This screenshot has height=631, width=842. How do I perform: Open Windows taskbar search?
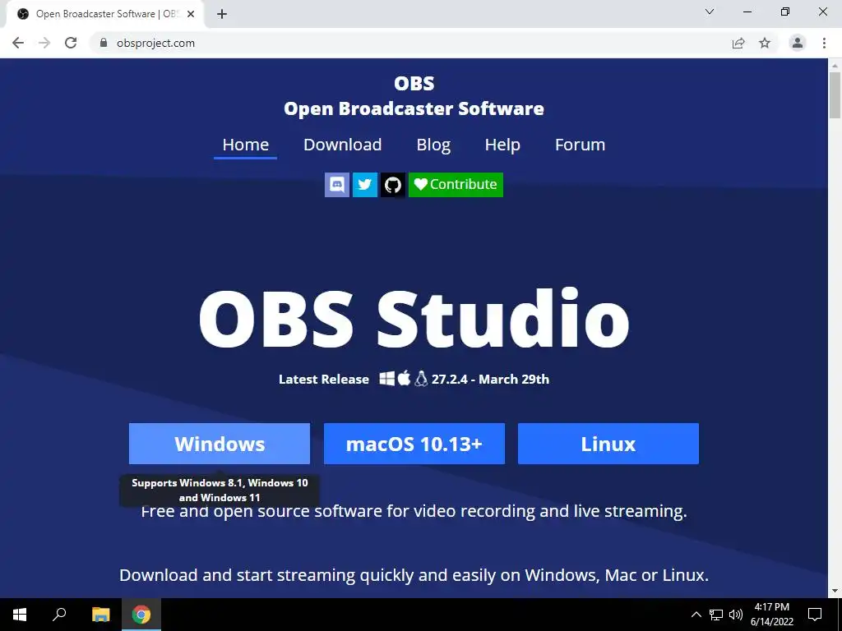click(x=59, y=615)
